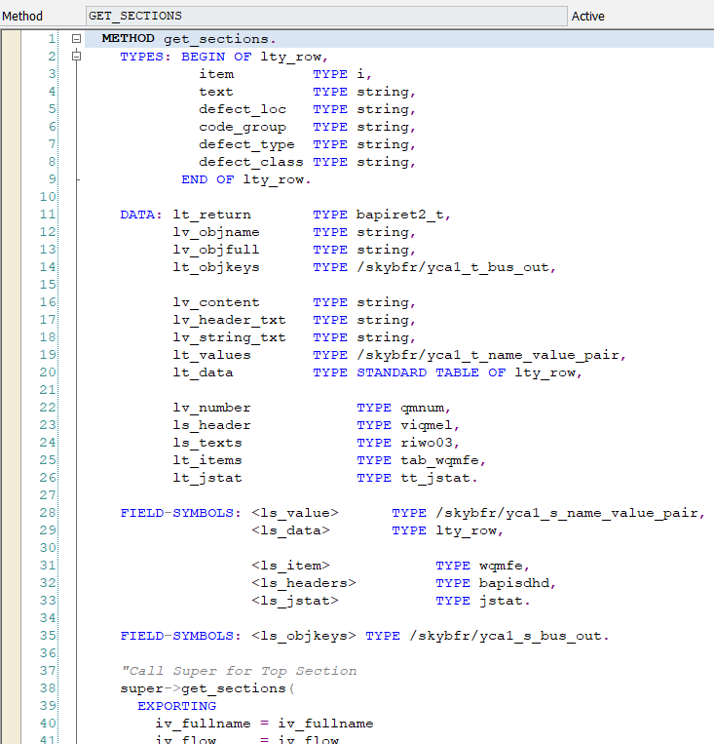Click the Method label in the header

22,16
